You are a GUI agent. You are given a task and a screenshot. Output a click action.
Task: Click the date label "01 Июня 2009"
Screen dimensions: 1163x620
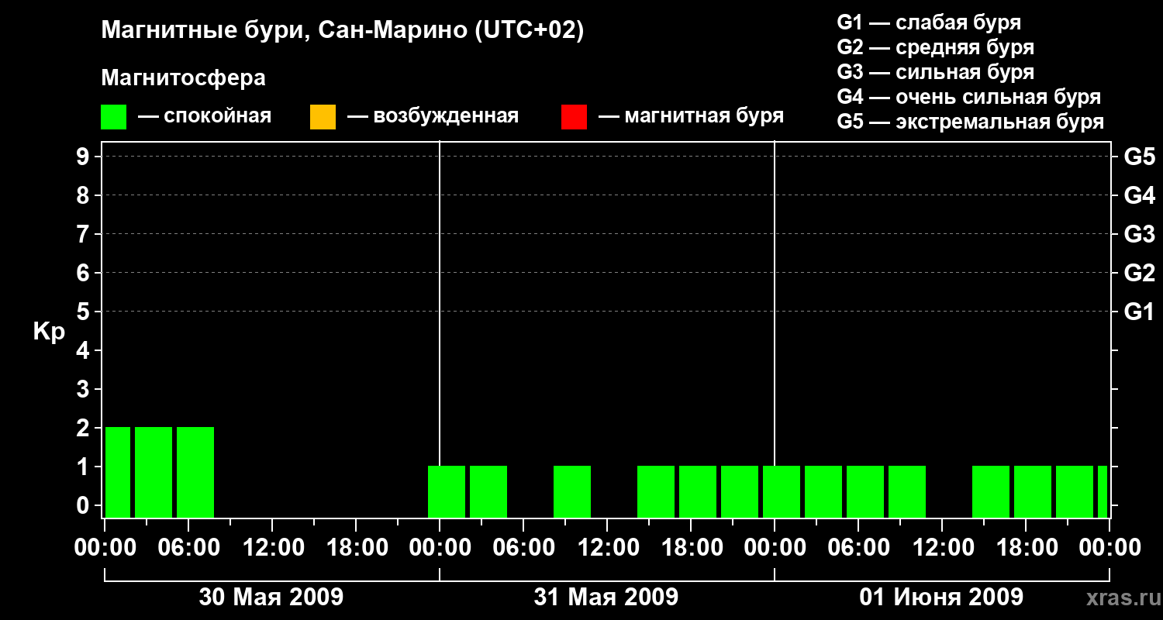point(941,598)
